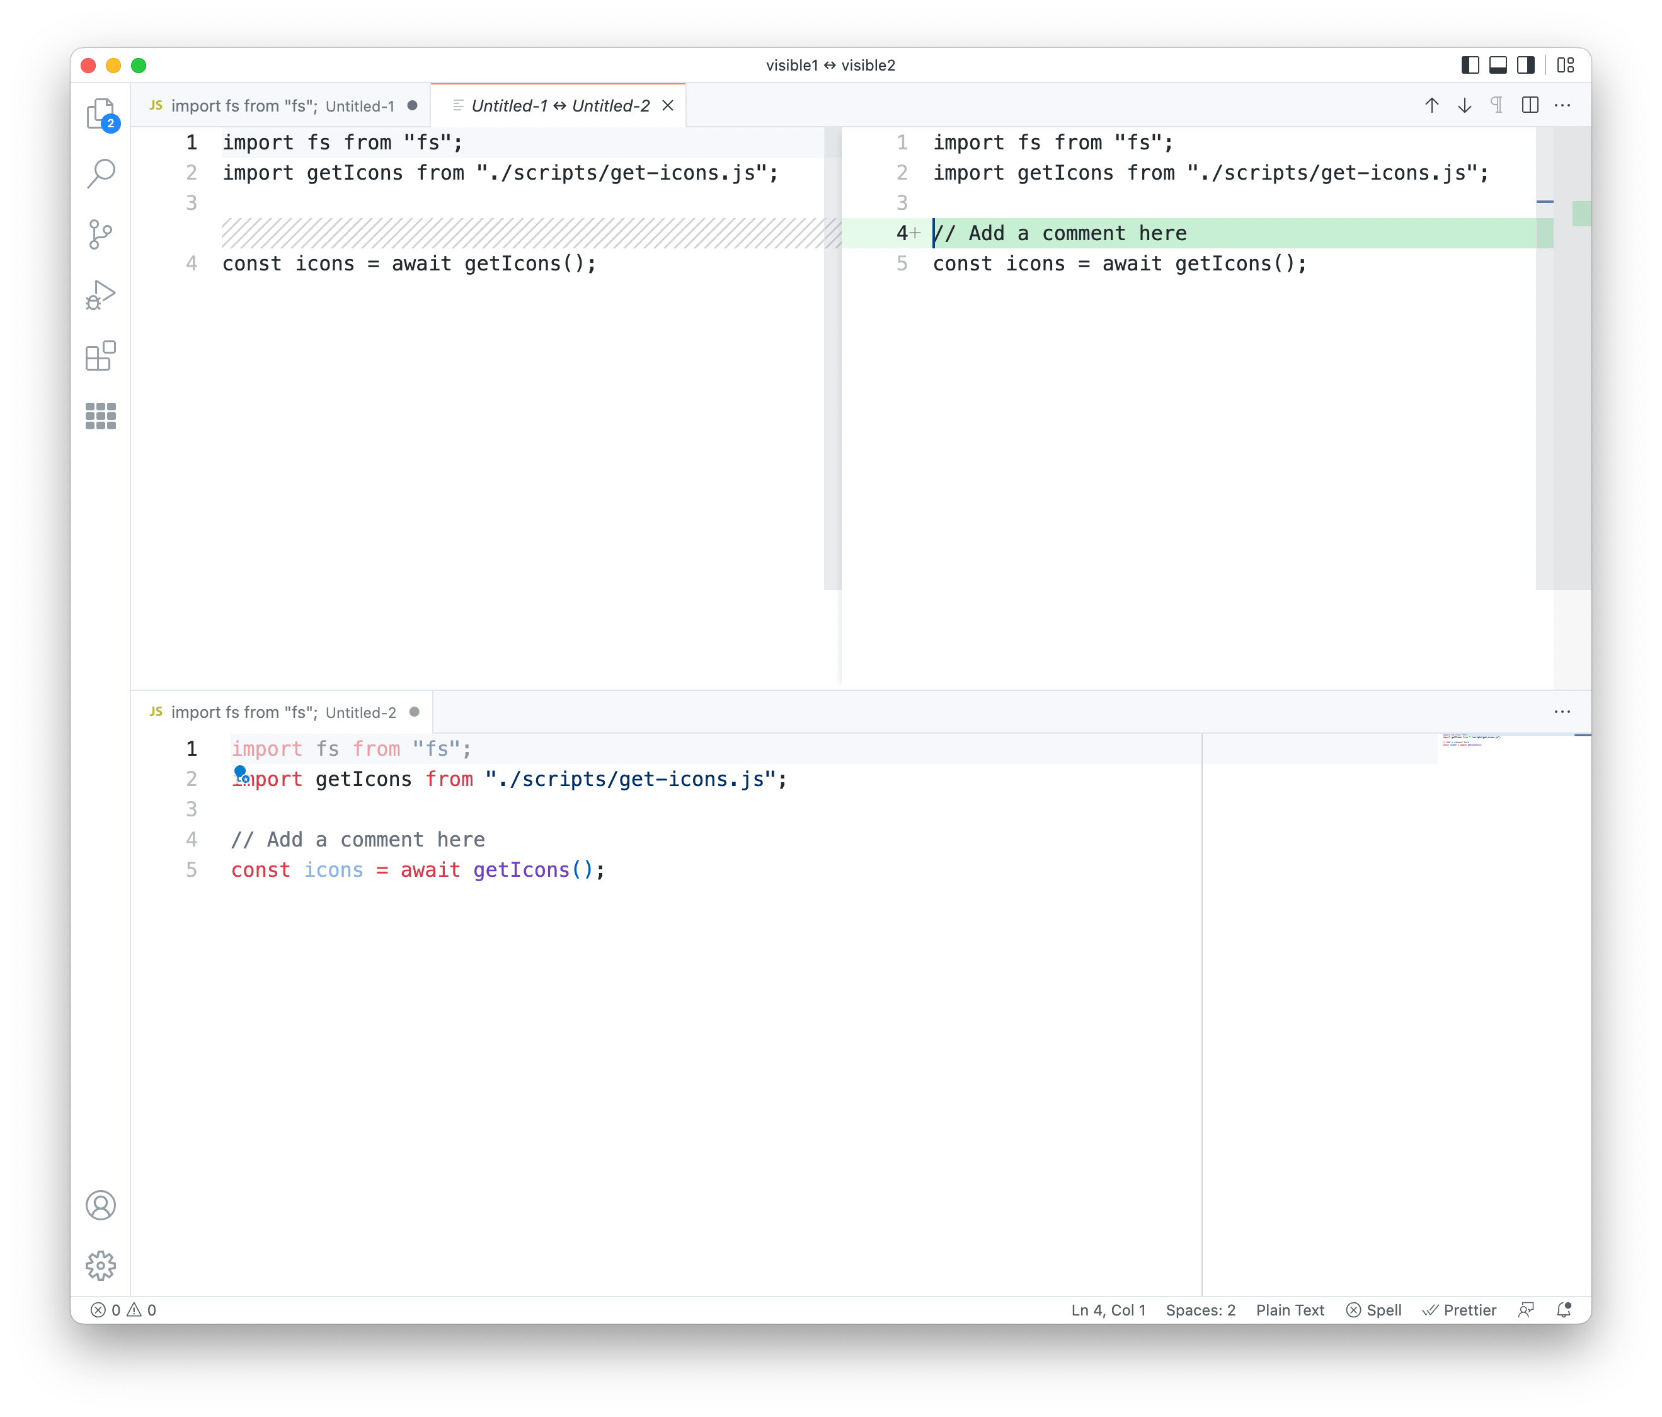Open the Accounts menu

tap(101, 1205)
